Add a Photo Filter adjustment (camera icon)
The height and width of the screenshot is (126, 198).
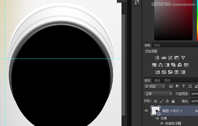click(x=173, y=65)
